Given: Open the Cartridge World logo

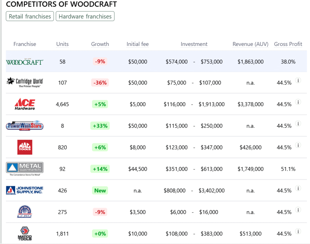Looking at the screenshot, I should point(25,83).
